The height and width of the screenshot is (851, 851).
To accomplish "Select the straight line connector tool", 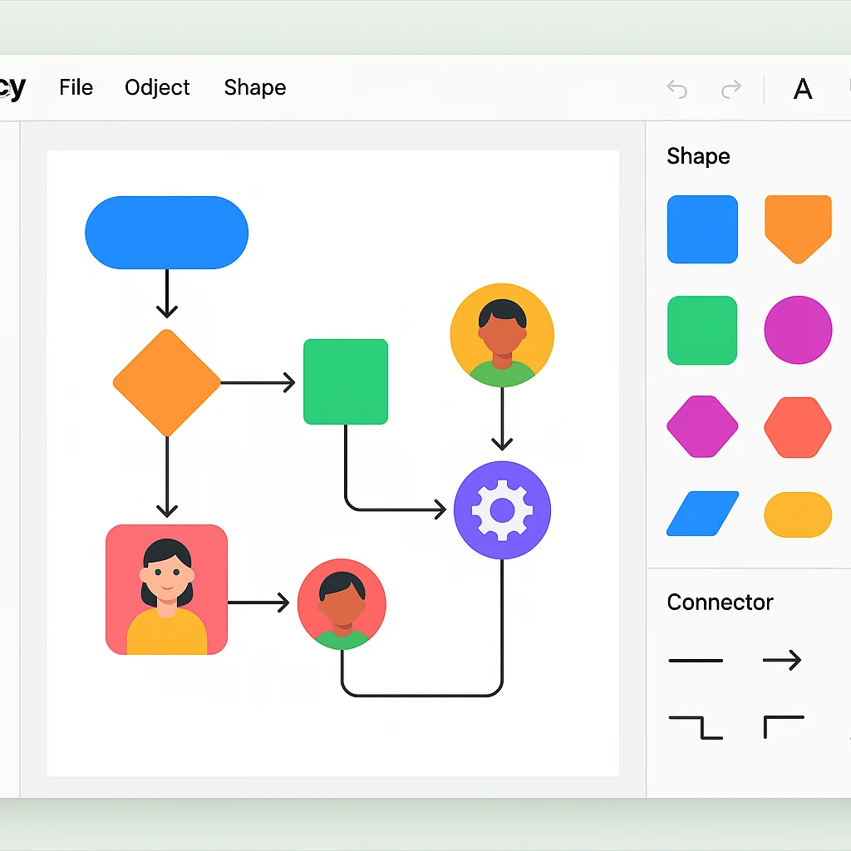I will (x=695, y=660).
